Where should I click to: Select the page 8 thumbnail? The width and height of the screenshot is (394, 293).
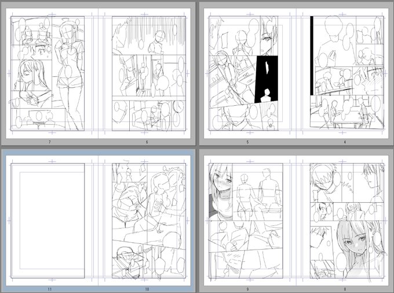point(342,221)
